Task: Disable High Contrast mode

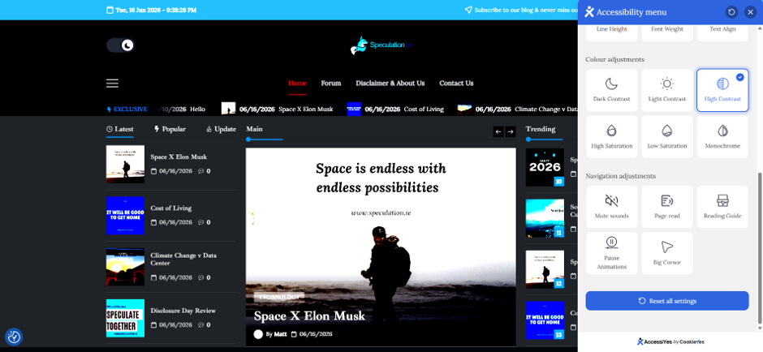Action: [722, 90]
